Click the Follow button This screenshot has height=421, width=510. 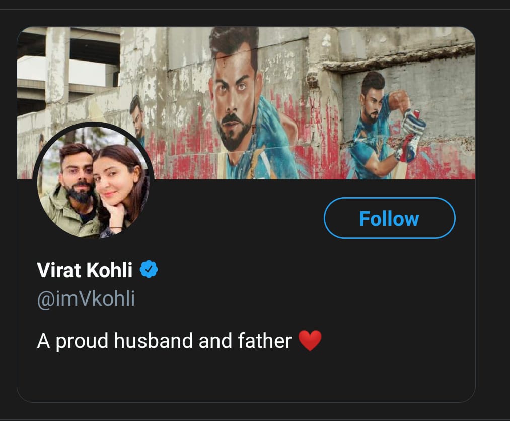389,218
